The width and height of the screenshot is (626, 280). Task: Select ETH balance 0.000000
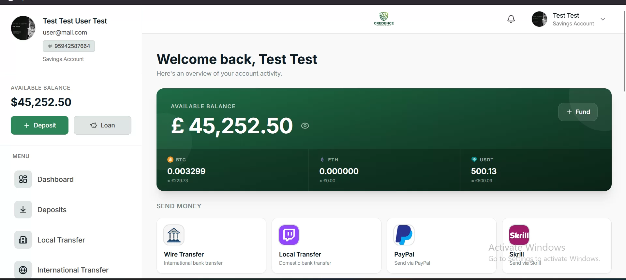(339, 171)
